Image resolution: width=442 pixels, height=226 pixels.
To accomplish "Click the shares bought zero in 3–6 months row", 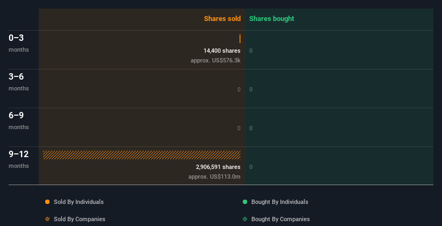I will [x=251, y=90].
